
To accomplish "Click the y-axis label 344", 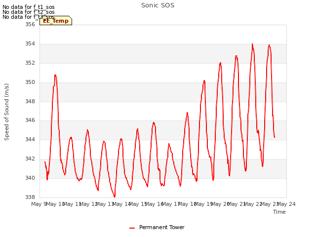I will 30,139.
